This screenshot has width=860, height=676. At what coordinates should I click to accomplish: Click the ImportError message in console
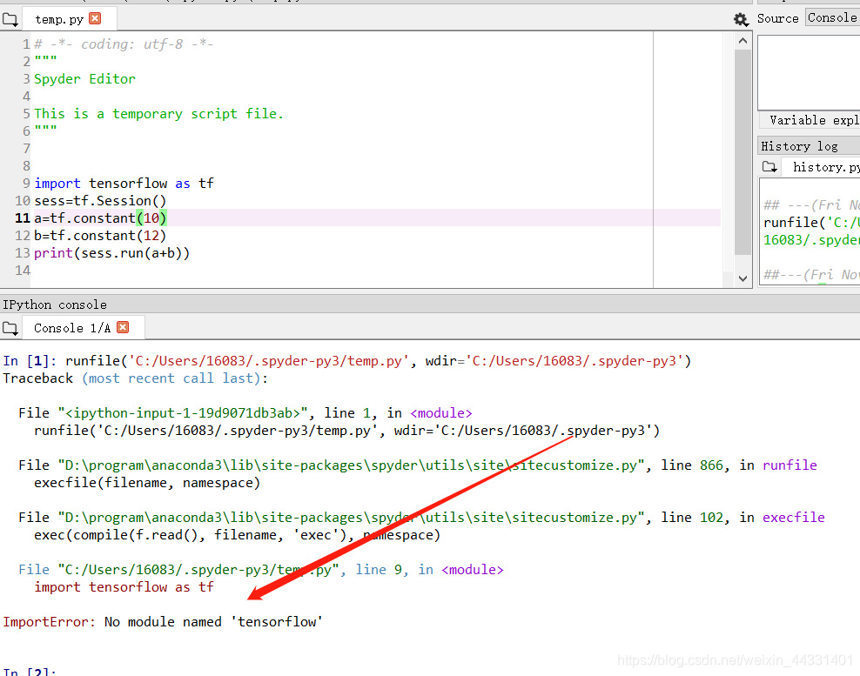coord(163,622)
